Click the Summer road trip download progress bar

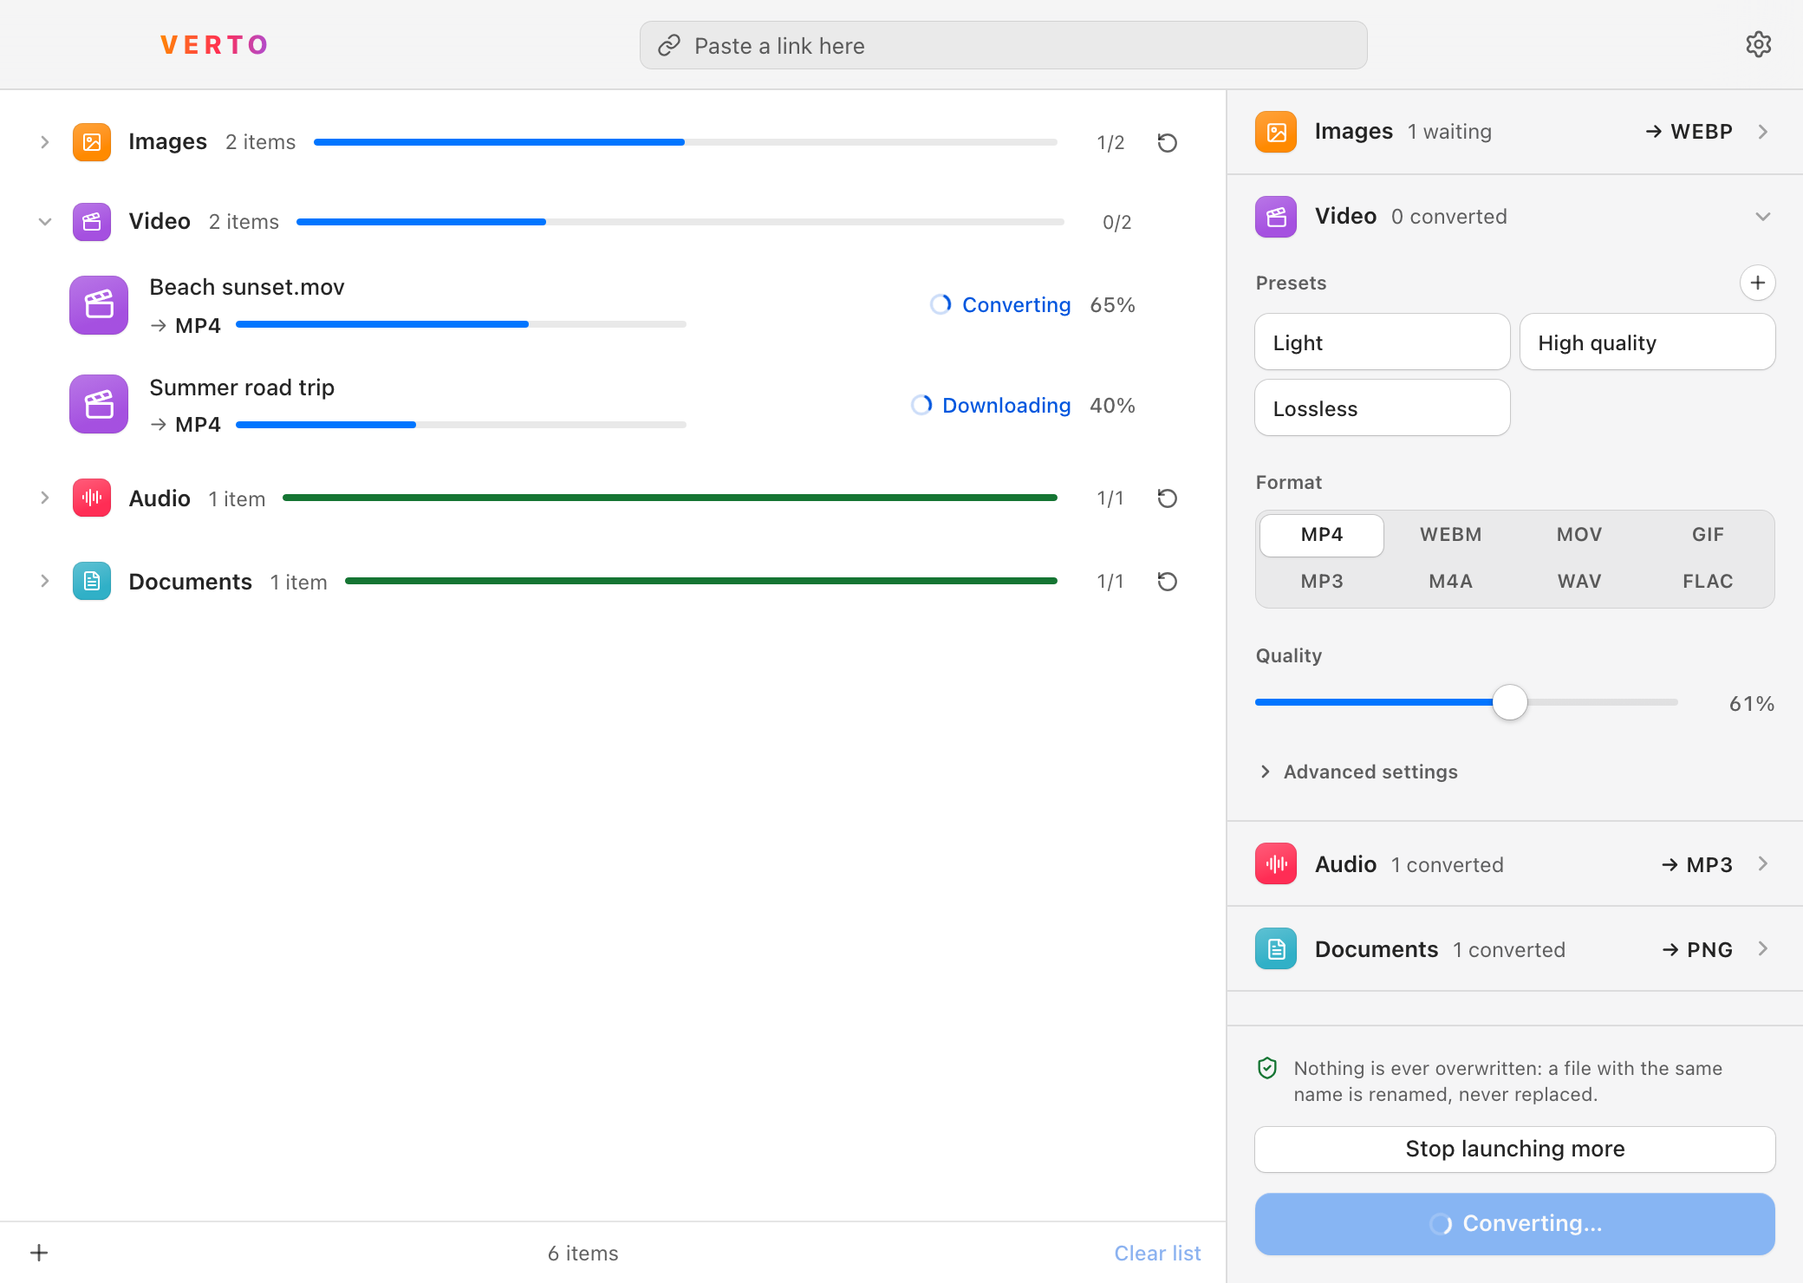(461, 425)
